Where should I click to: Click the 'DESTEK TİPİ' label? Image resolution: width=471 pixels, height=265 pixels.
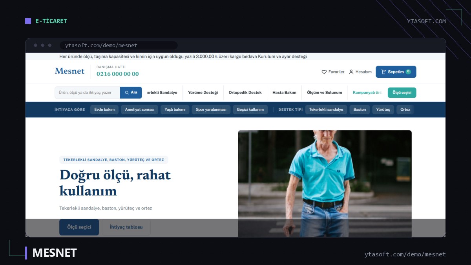click(x=290, y=110)
